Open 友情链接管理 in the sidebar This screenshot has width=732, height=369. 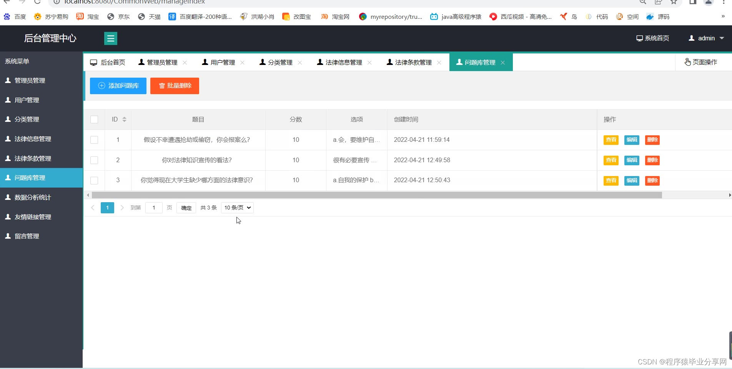[x=41, y=217]
